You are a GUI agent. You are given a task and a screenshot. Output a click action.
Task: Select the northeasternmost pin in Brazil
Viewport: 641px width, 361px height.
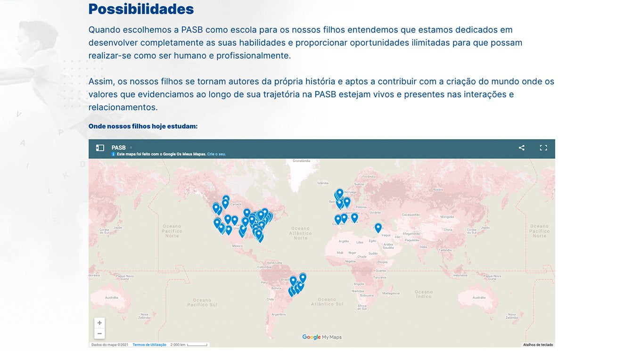tap(303, 277)
